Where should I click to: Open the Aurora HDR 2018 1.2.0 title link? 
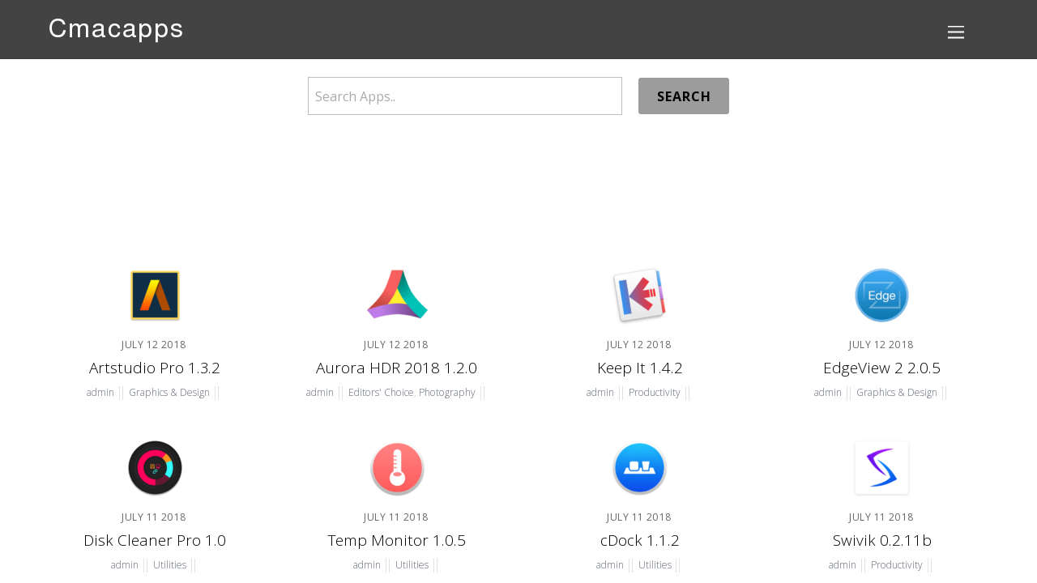tap(396, 368)
